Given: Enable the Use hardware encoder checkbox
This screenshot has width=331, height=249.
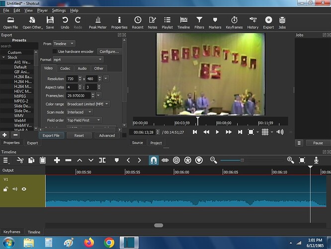Looking at the screenshot, I should 55,51.
